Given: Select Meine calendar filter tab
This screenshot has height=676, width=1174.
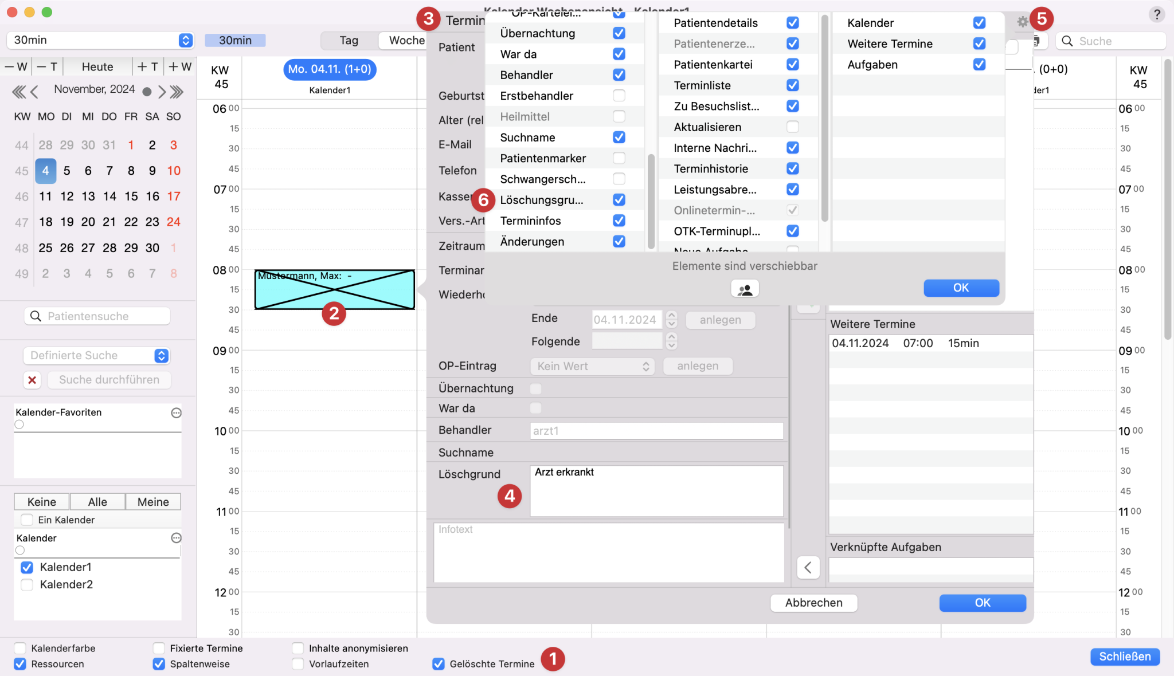Looking at the screenshot, I should [153, 502].
